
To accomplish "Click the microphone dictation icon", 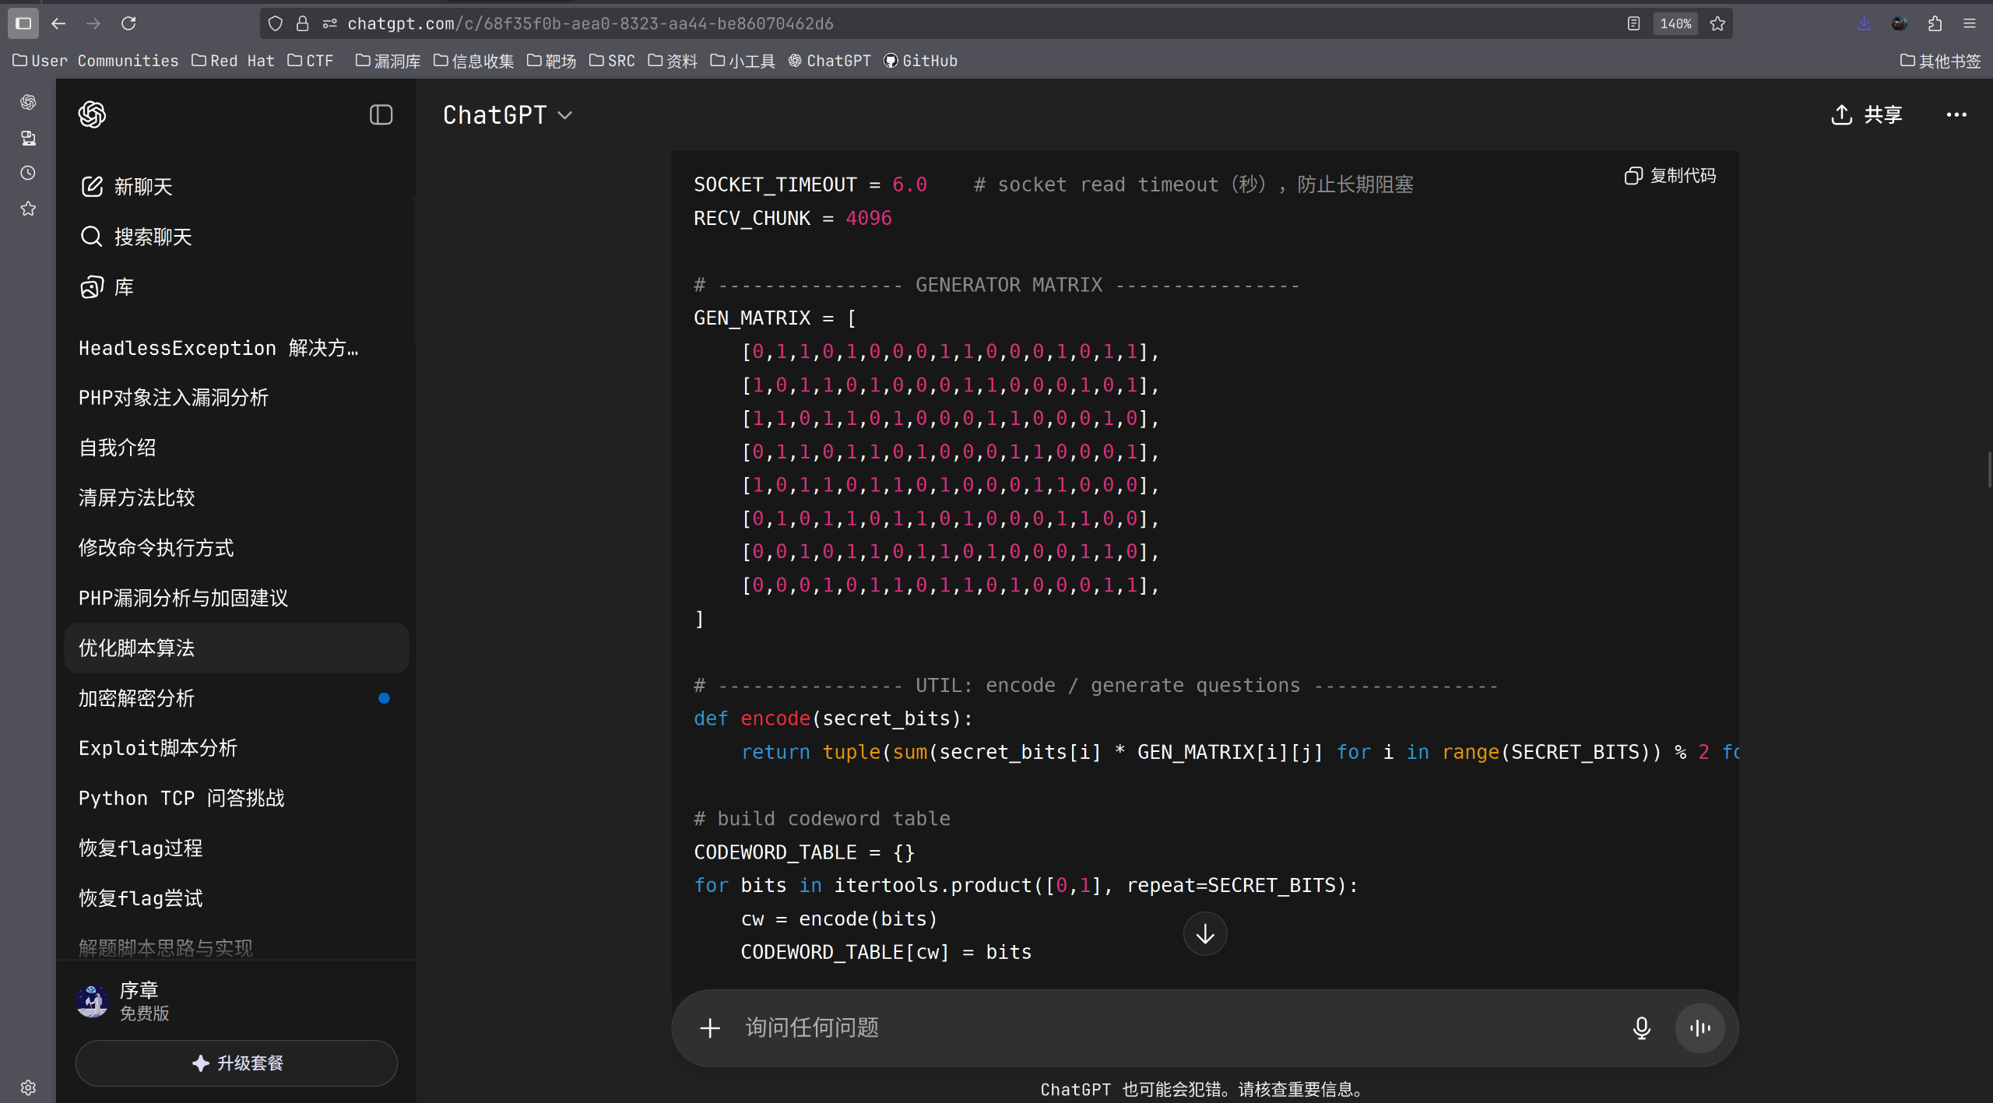I will click(1641, 1028).
